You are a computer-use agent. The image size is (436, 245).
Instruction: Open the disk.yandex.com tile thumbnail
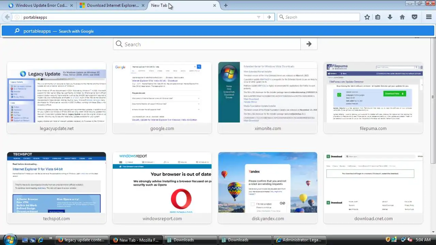(x=268, y=182)
